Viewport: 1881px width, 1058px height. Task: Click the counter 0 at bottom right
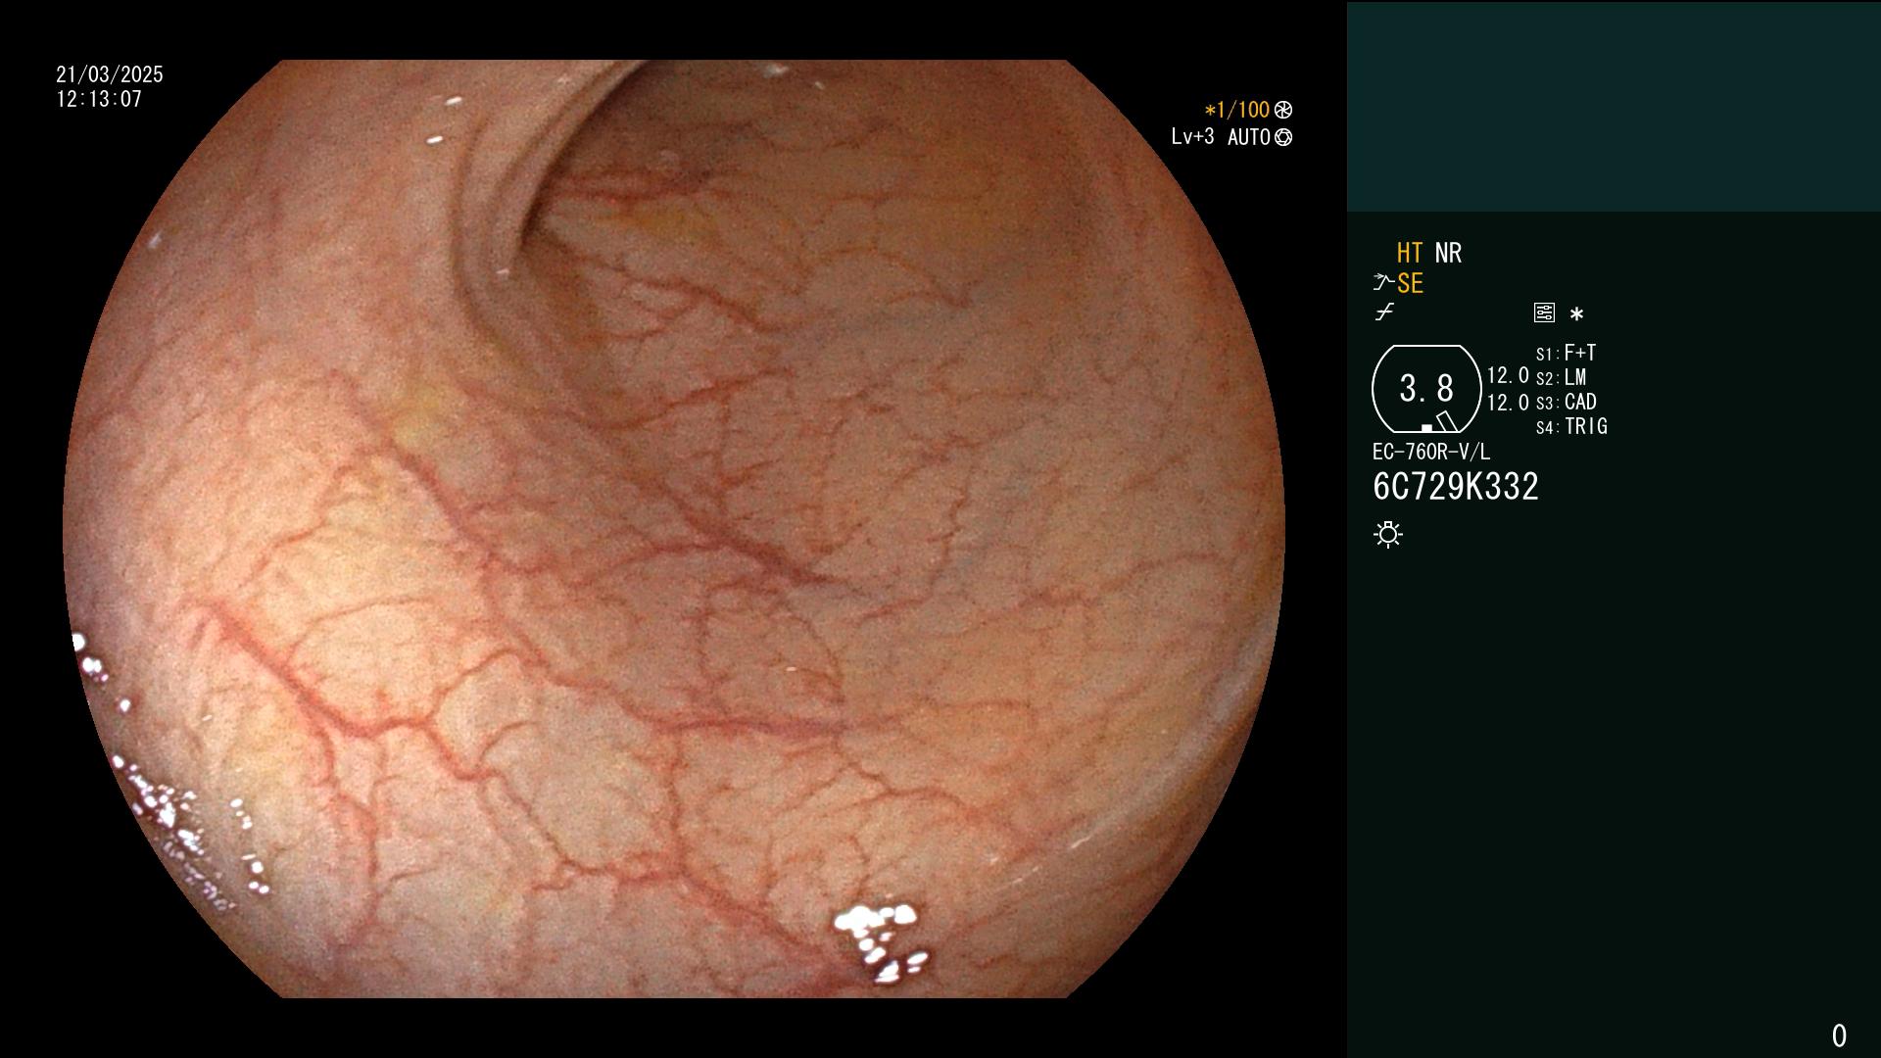[x=1839, y=1035]
